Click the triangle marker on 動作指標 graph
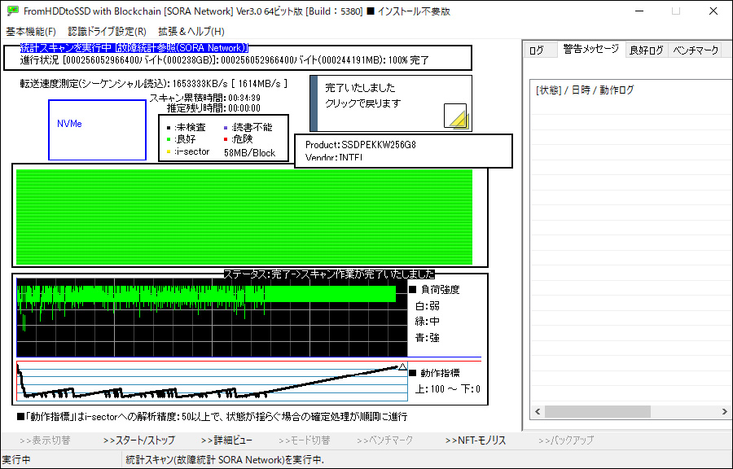 click(402, 367)
